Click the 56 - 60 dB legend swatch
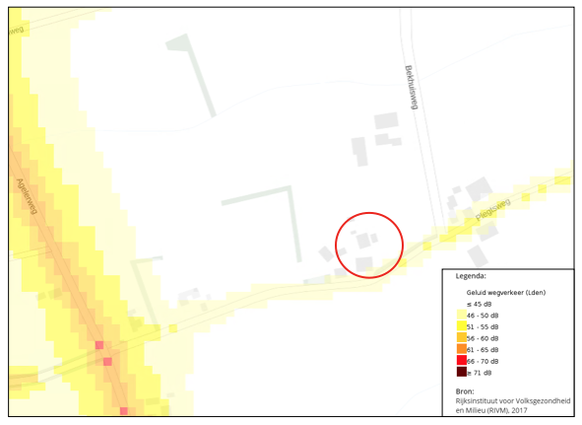Image resolution: width=582 pixels, height=425 pixels. pyautogui.click(x=462, y=337)
